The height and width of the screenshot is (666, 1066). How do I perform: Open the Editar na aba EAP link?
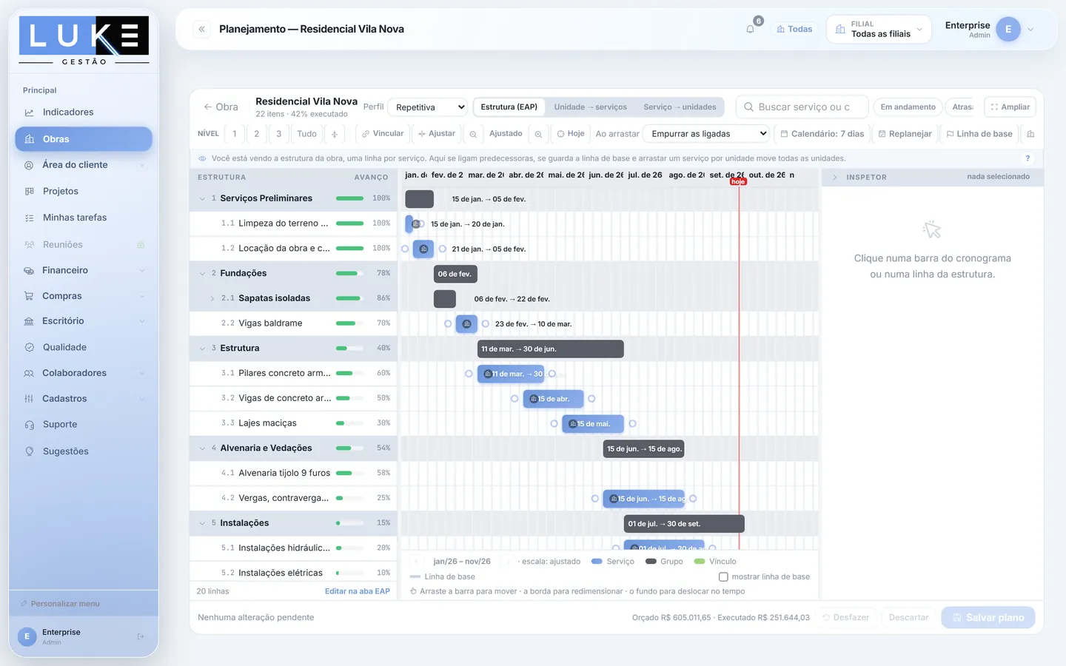(x=357, y=591)
